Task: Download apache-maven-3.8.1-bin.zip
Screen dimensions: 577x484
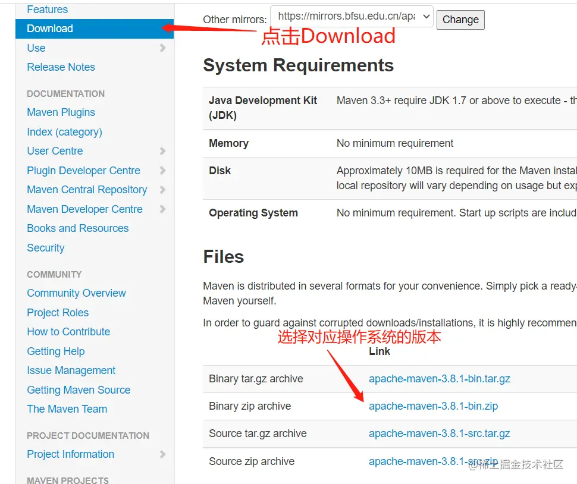Action: pos(433,406)
